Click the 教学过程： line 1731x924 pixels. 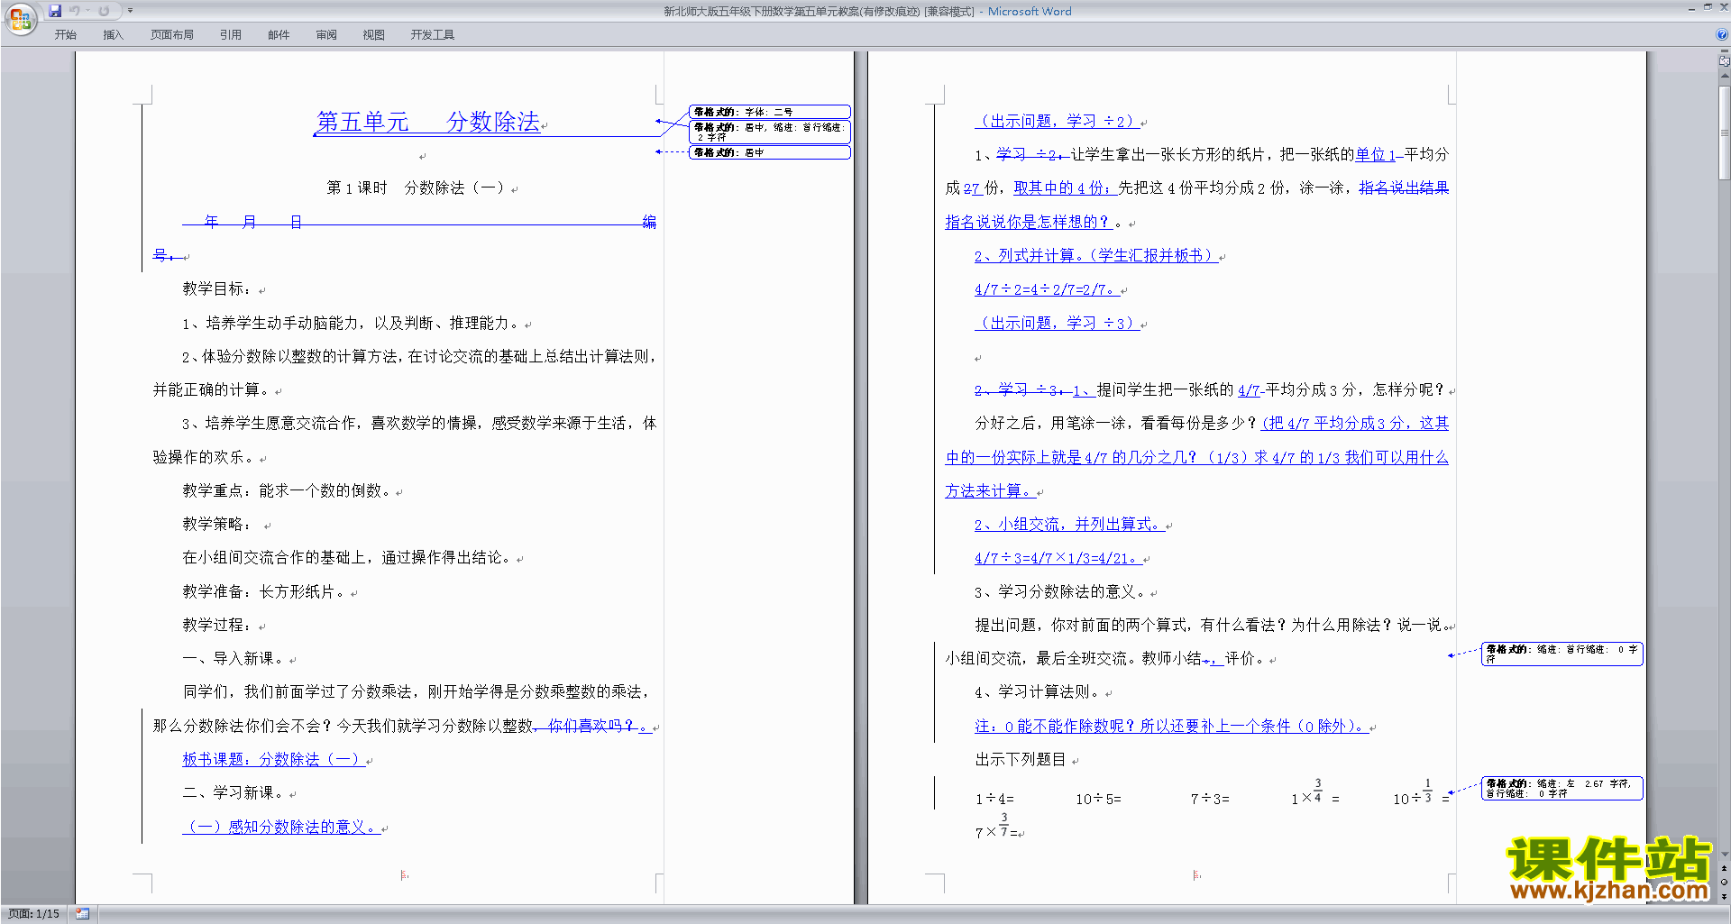217,626
